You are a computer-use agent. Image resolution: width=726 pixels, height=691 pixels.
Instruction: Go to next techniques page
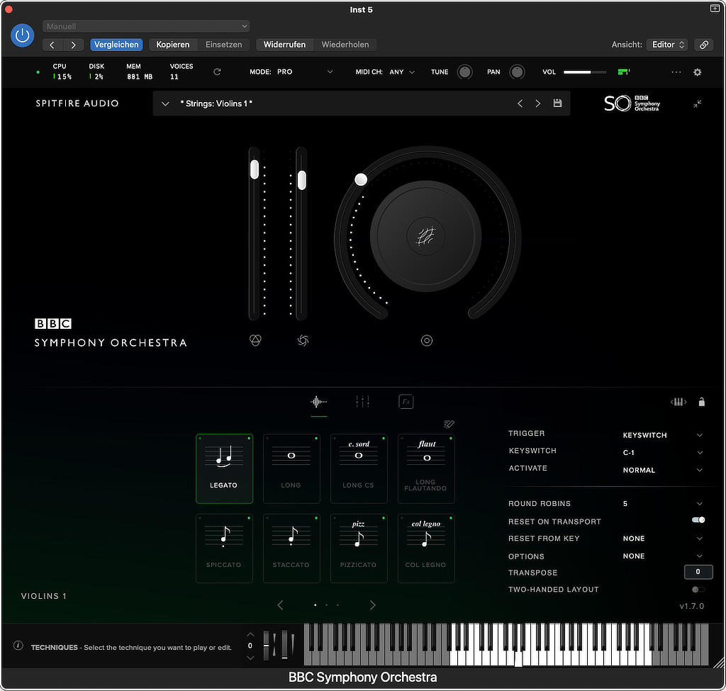point(372,605)
